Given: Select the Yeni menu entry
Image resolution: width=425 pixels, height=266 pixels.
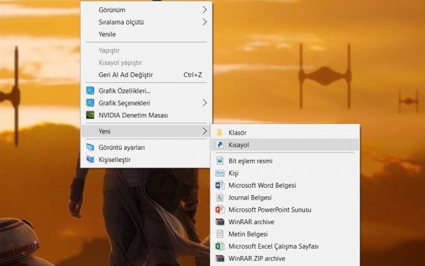Looking at the screenshot, I should coord(146,131).
